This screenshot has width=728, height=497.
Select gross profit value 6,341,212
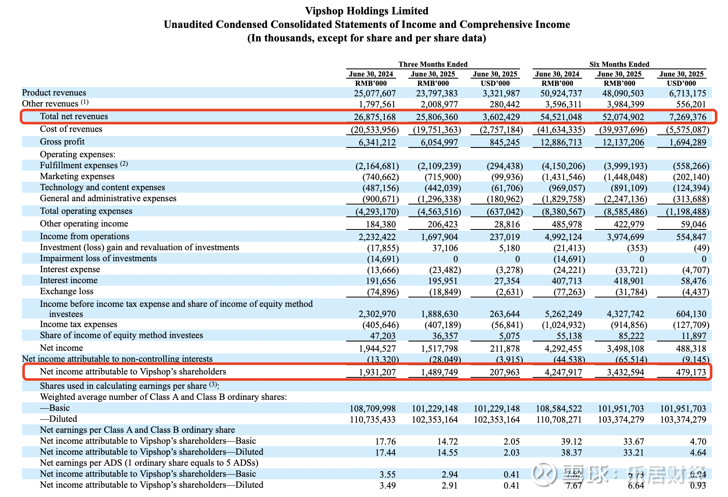[x=377, y=142]
